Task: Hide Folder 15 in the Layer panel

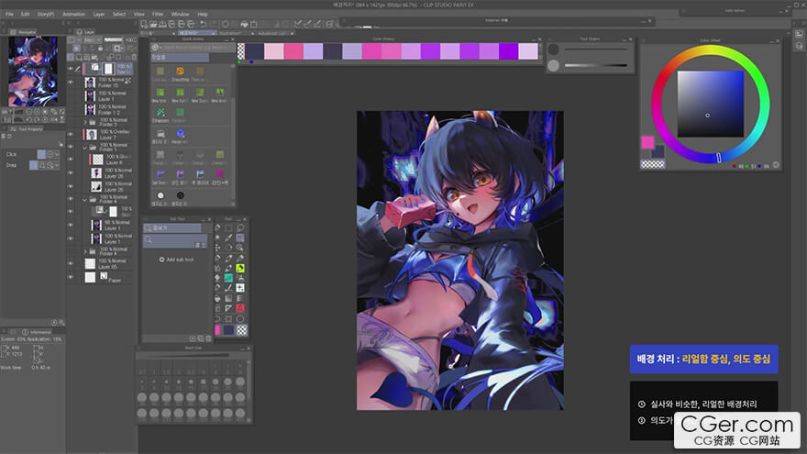Action: tap(71, 83)
